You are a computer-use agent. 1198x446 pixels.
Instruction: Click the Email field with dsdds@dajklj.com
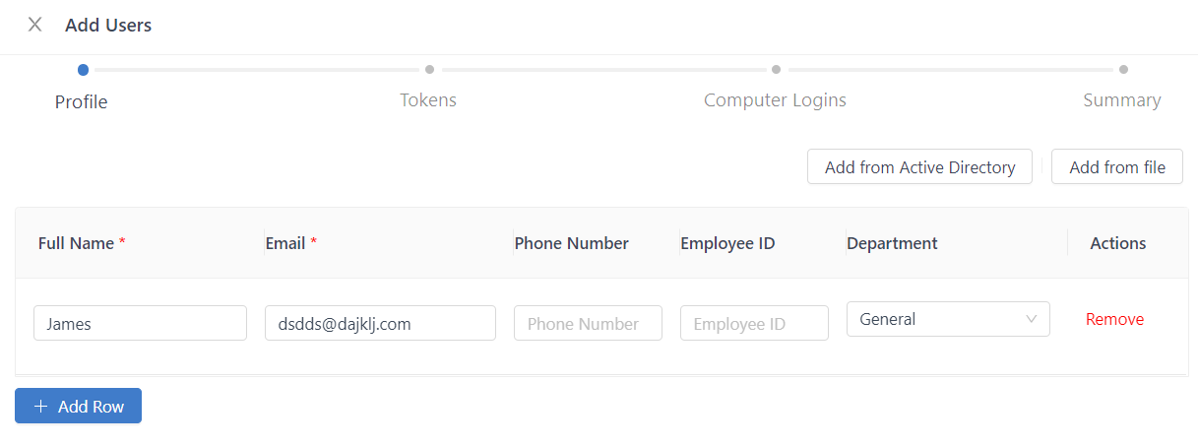(379, 323)
